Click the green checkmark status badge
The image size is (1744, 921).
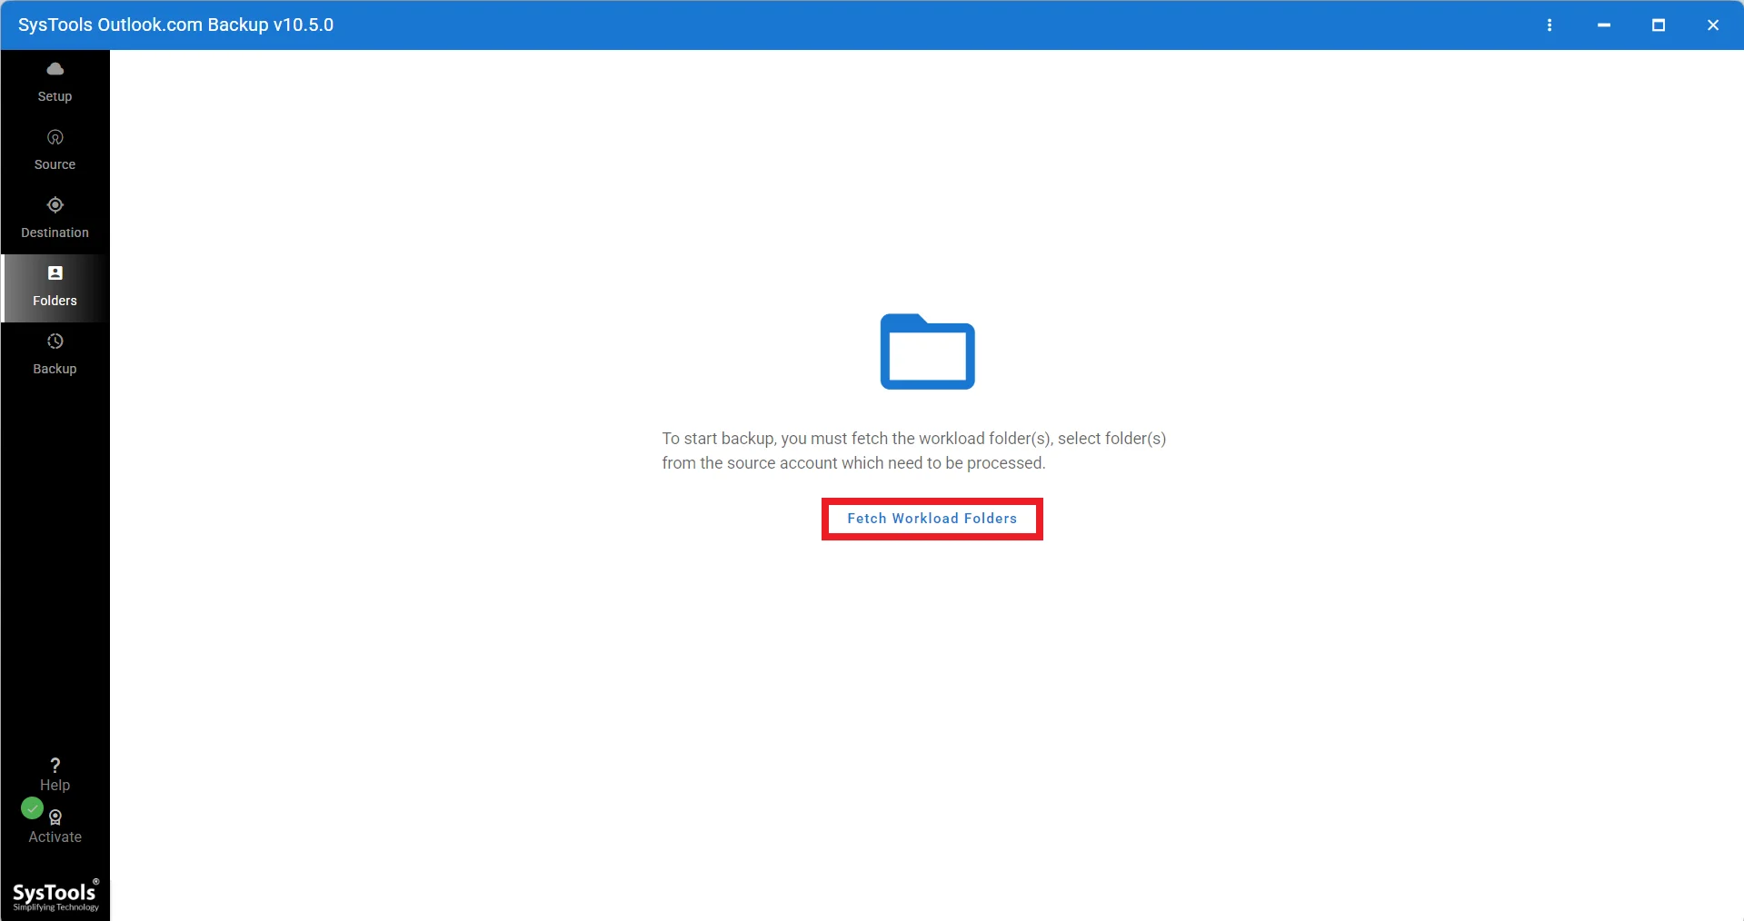click(32, 807)
